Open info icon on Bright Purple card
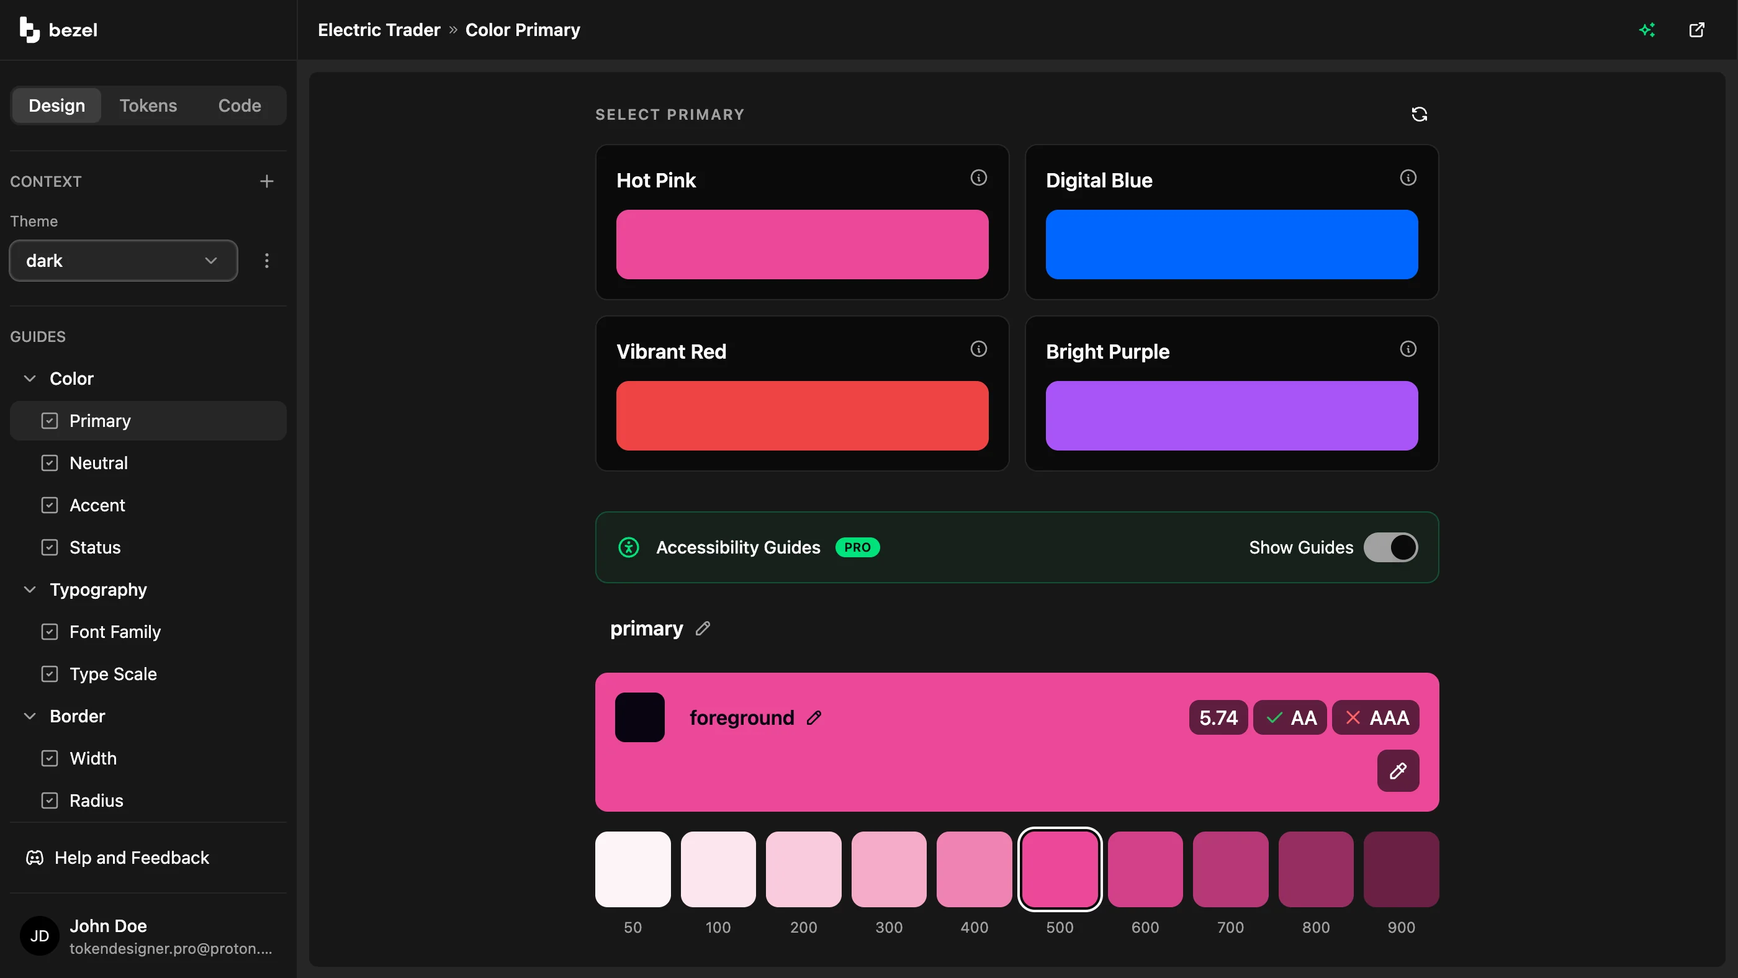 click(1407, 349)
